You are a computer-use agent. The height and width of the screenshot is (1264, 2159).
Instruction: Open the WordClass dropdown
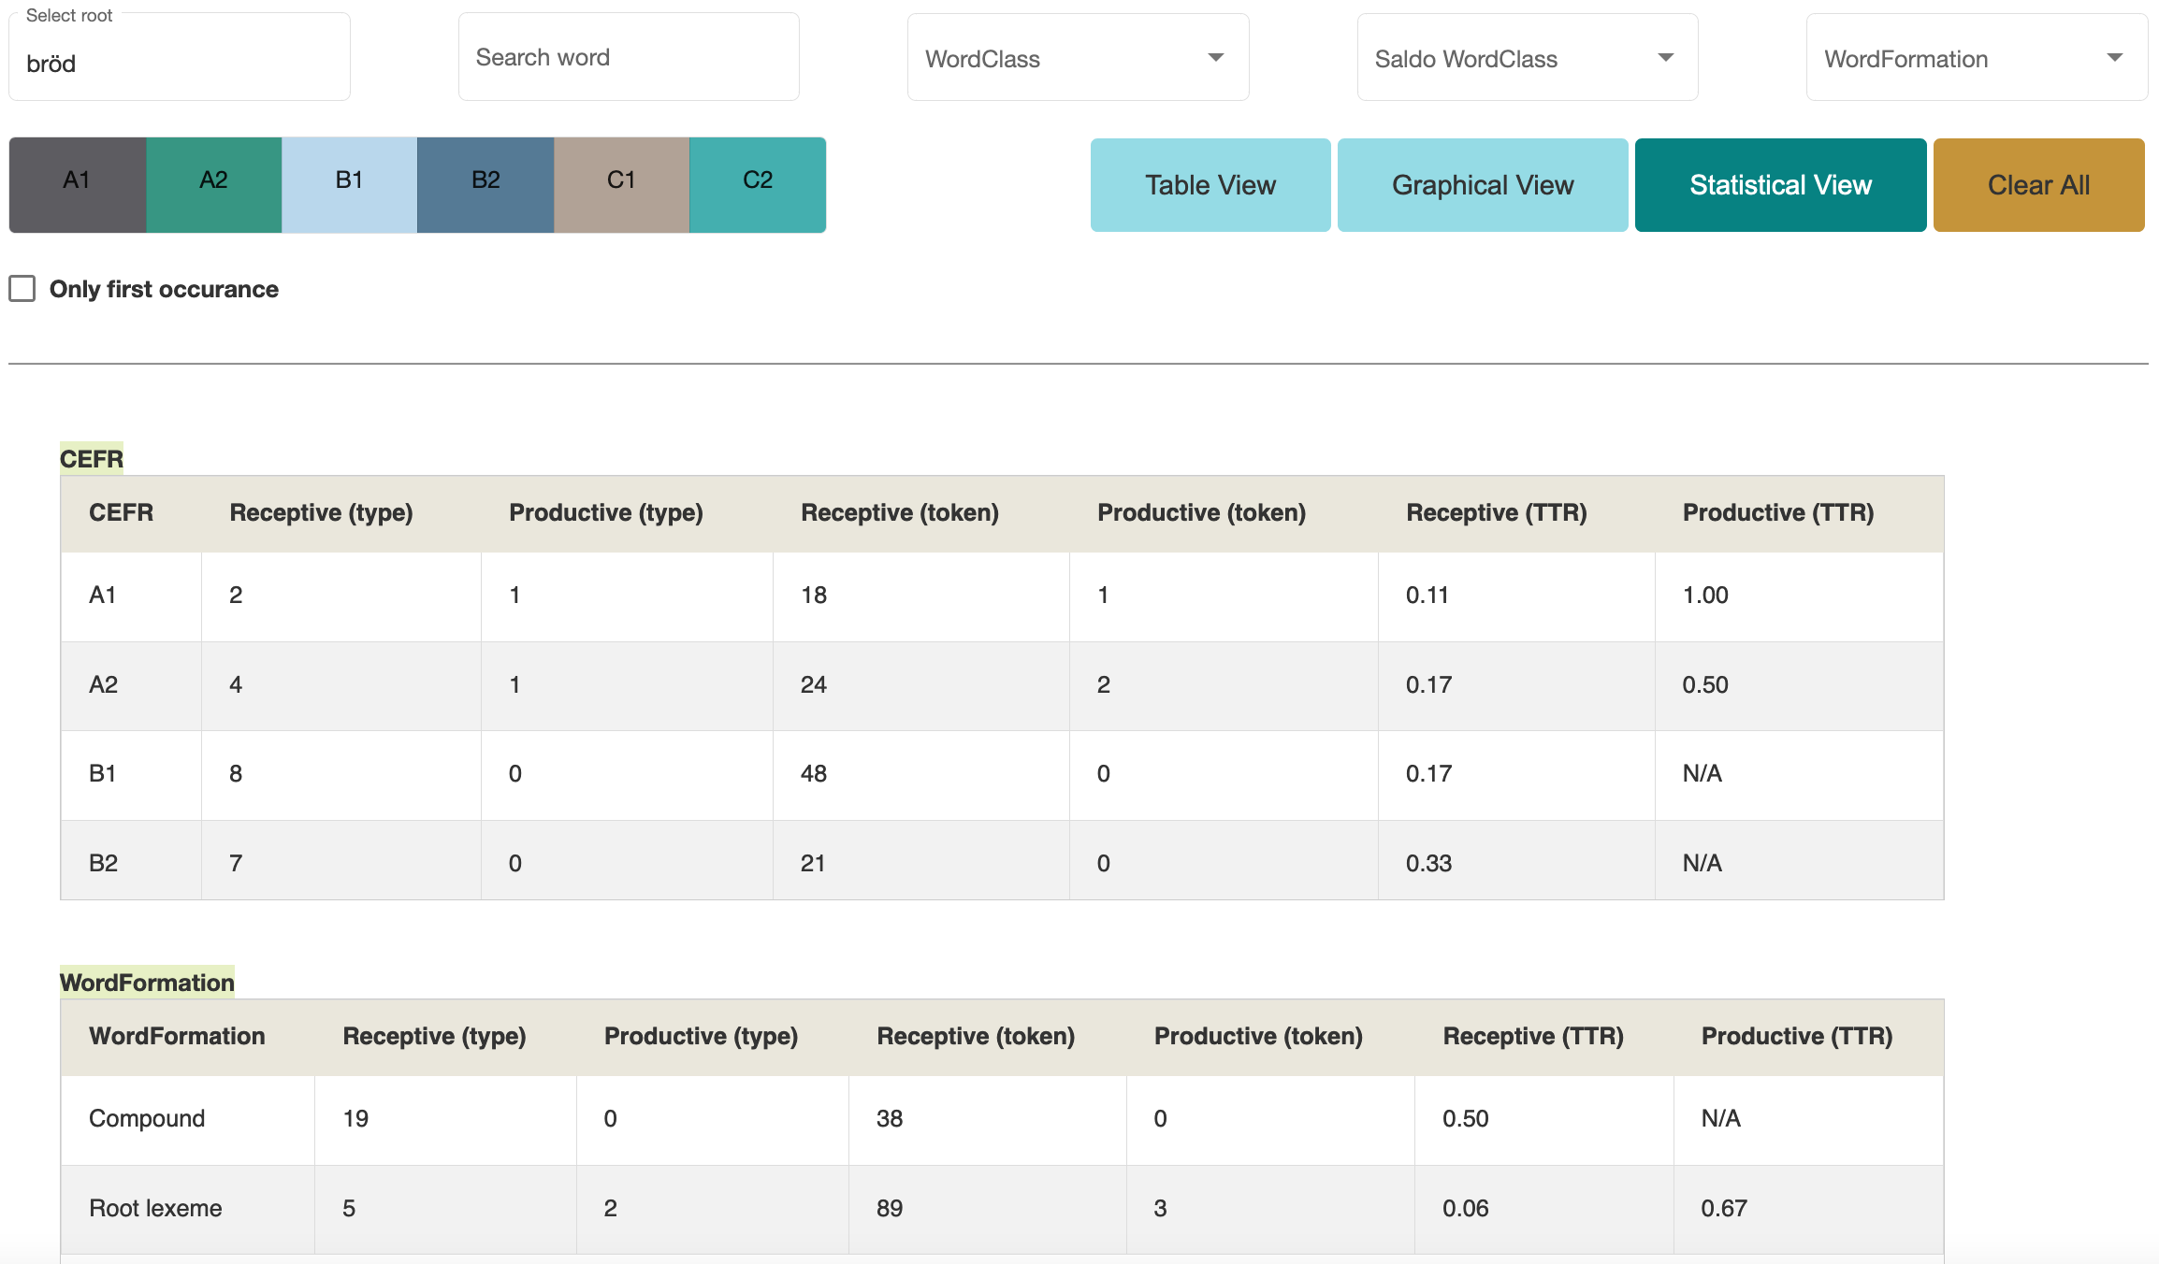1078,58
